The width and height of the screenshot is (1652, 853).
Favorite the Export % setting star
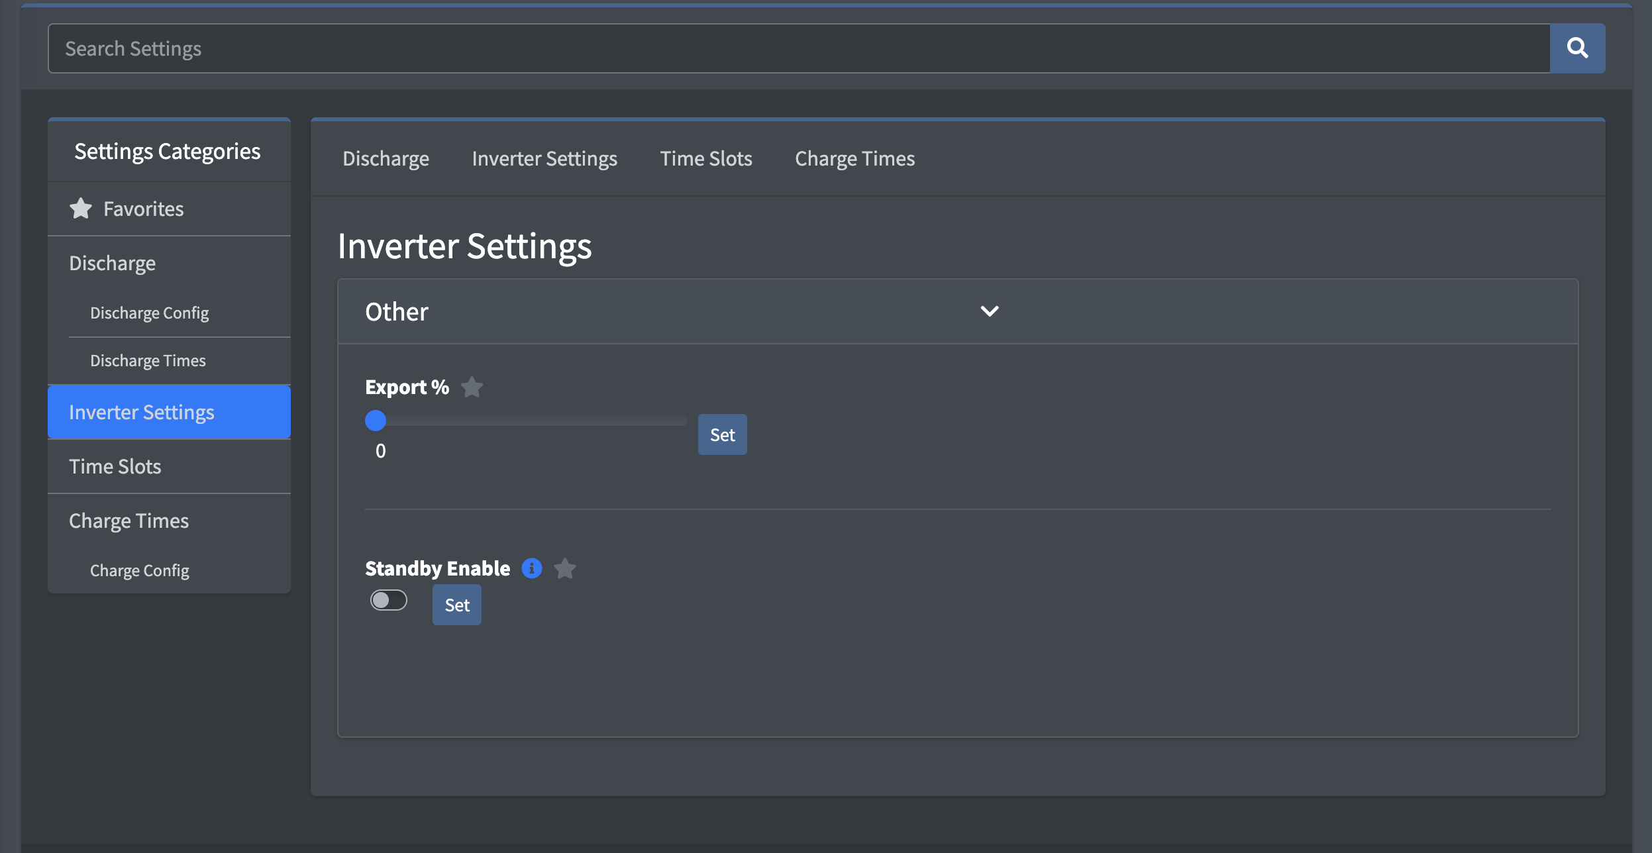point(472,387)
